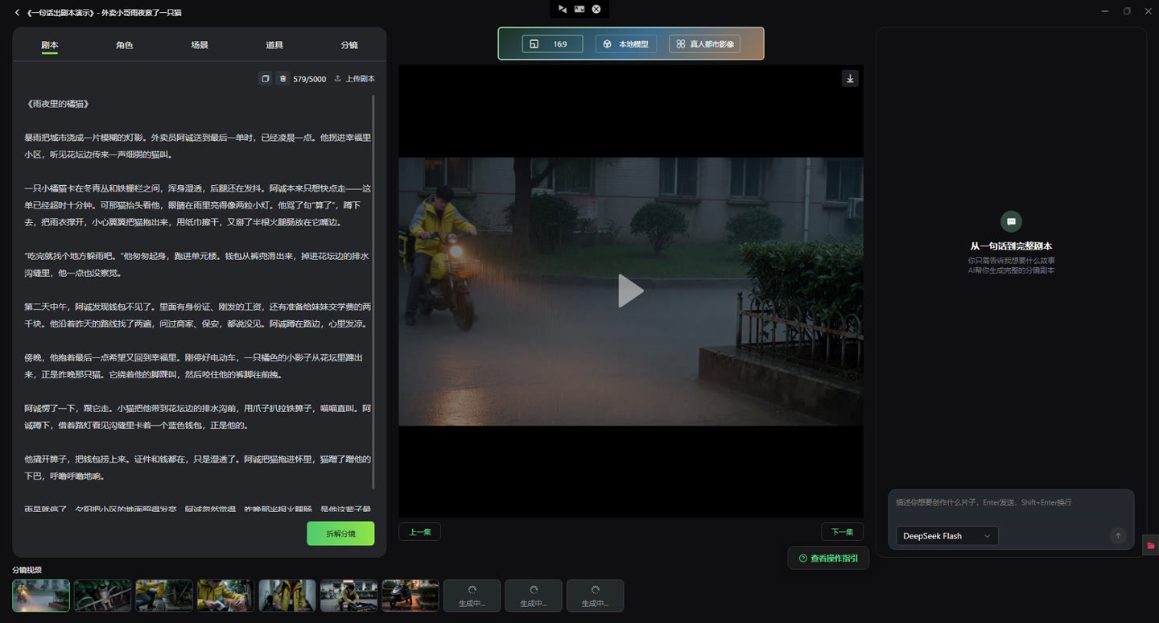
Task: Open the red folder icon at right edge
Action: (x=1150, y=545)
